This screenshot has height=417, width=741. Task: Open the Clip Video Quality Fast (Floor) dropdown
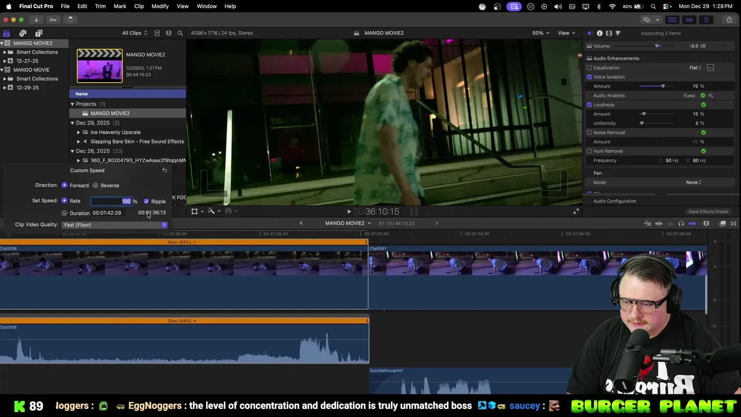[115, 225]
